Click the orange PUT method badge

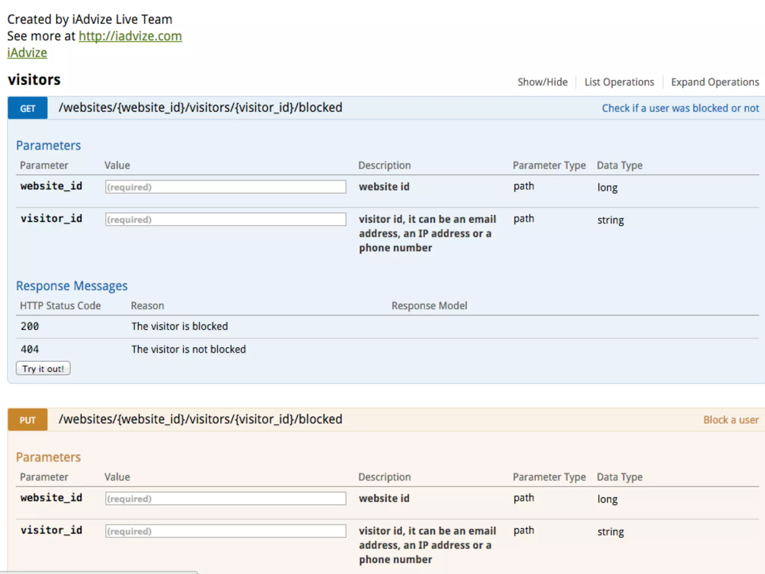[x=28, y=420]
